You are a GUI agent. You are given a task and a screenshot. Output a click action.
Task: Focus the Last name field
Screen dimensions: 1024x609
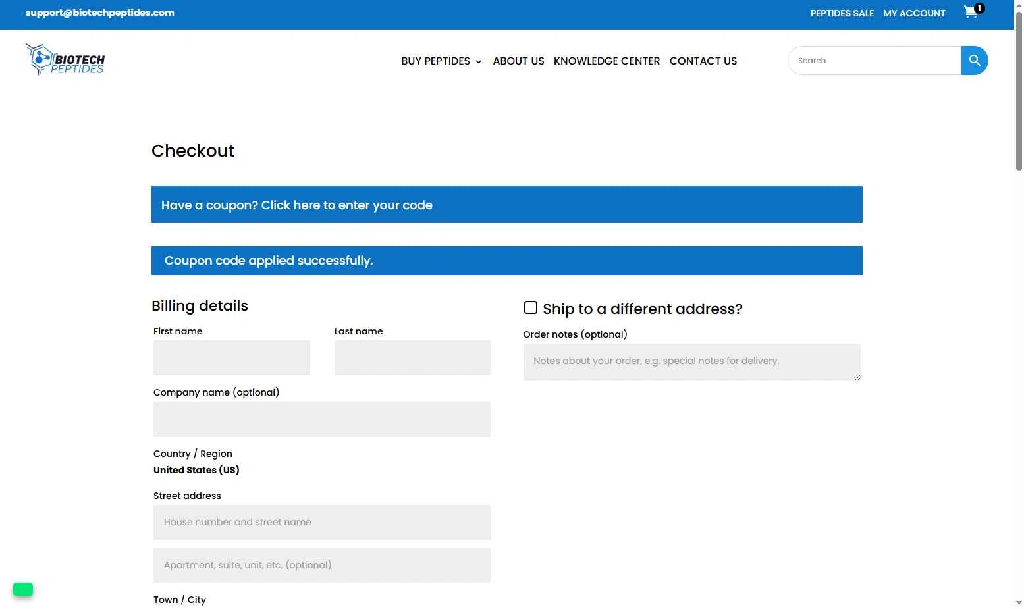point(412,357)
